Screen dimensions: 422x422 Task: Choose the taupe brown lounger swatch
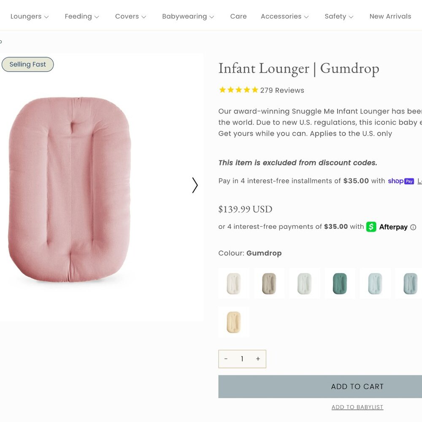(269, 284)
